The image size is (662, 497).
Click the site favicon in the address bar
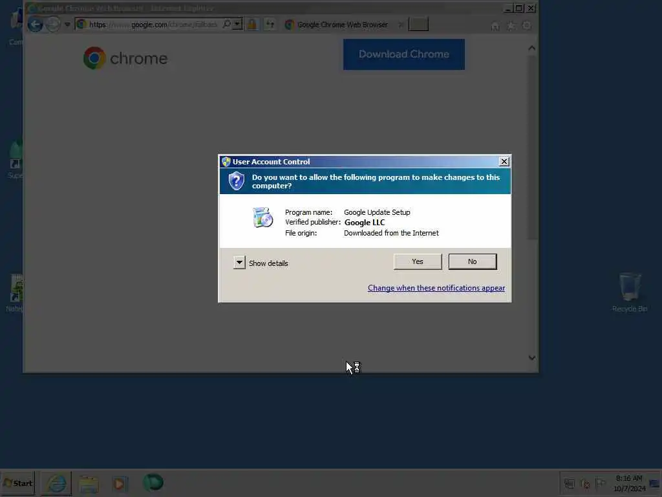pyautogui.click(x=81, y=24)
